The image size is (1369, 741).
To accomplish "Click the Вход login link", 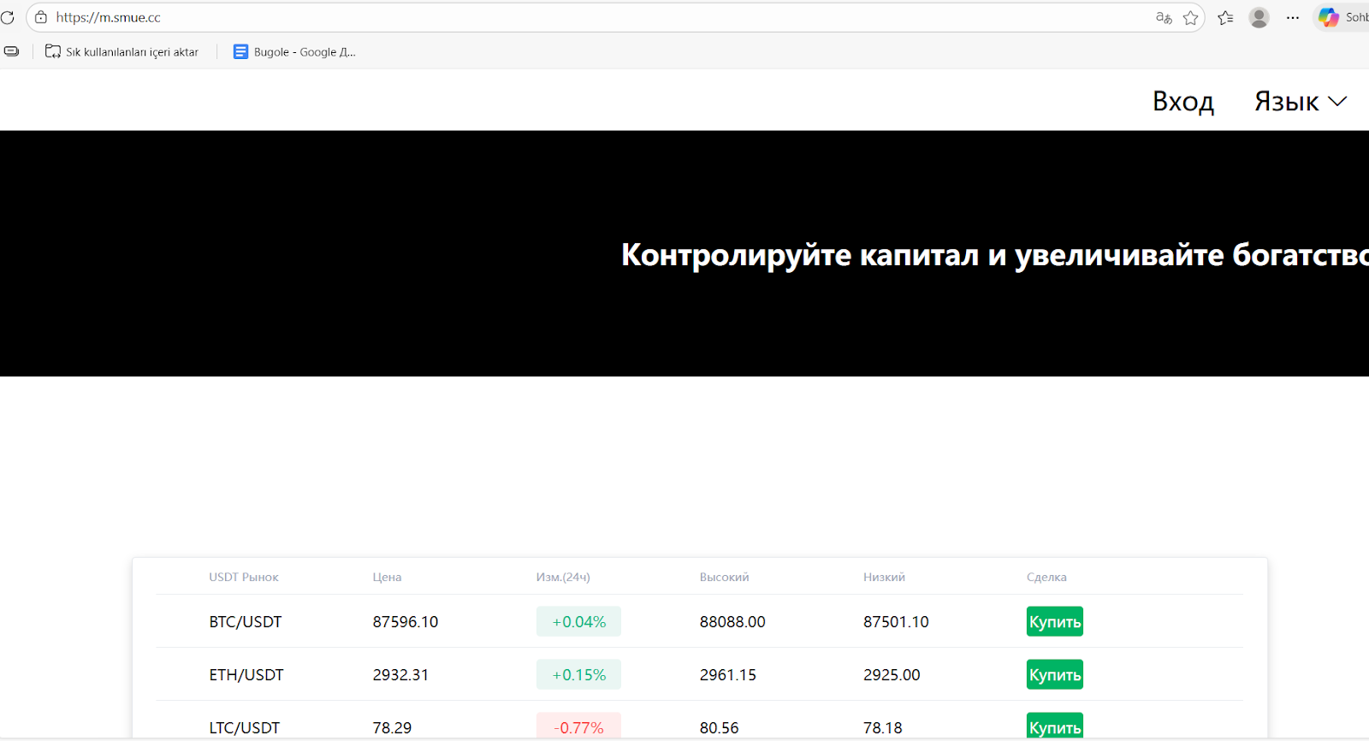I will pos(1183,101).
